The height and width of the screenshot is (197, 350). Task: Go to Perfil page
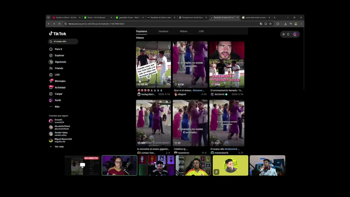click(x=58, y=100)
